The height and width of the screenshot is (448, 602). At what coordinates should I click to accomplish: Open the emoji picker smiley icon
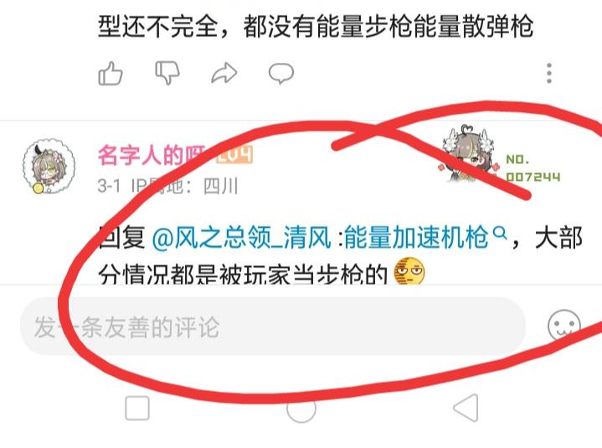(564, 327)
